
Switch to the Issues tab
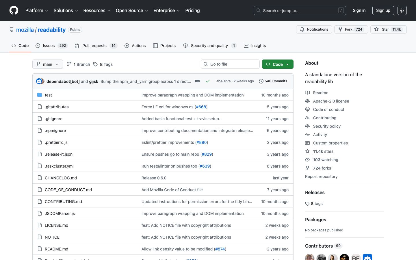click(x=52, y=46)
